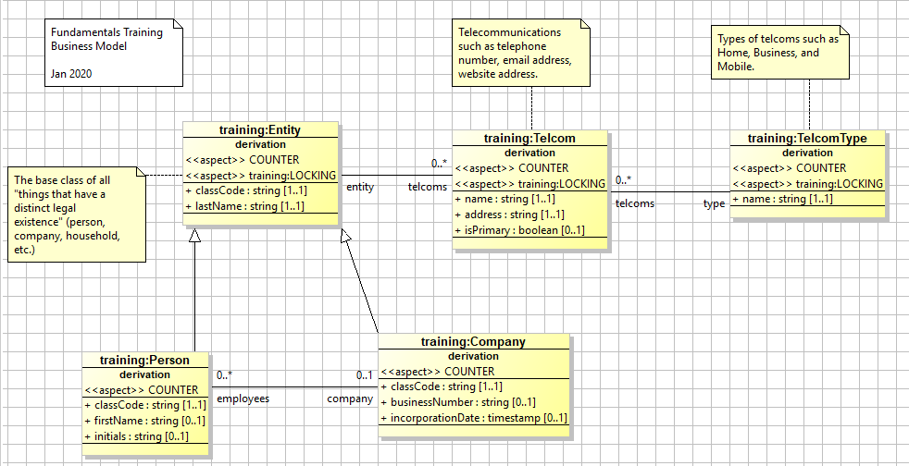Click the incorporationDate timestamp attribute
This screenshot has height=466, width=909.
coord(474,418)
